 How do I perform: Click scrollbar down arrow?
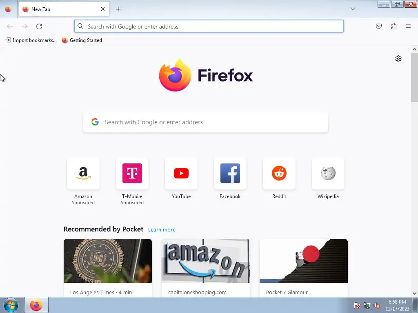click(414, 293)
